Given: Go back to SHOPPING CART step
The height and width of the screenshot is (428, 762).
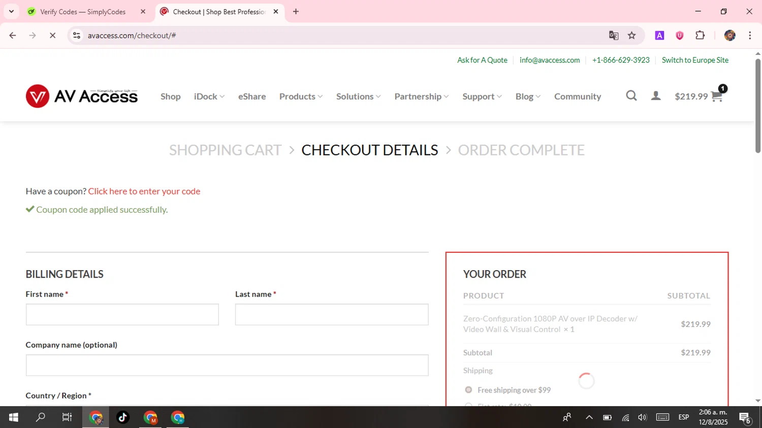Looking at the screenshot, I should (225, 150).
